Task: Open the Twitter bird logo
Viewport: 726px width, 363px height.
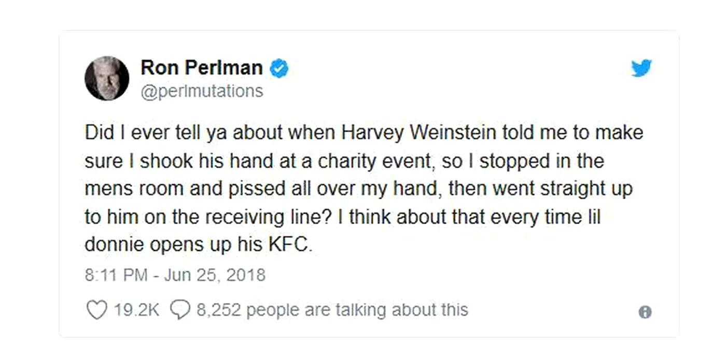Action: click(641, 68)
